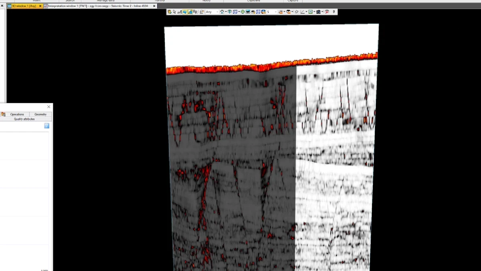Expand the arrow beside the camera icon
This screenshot has height=271, width=481.
[x=322, y=12]
